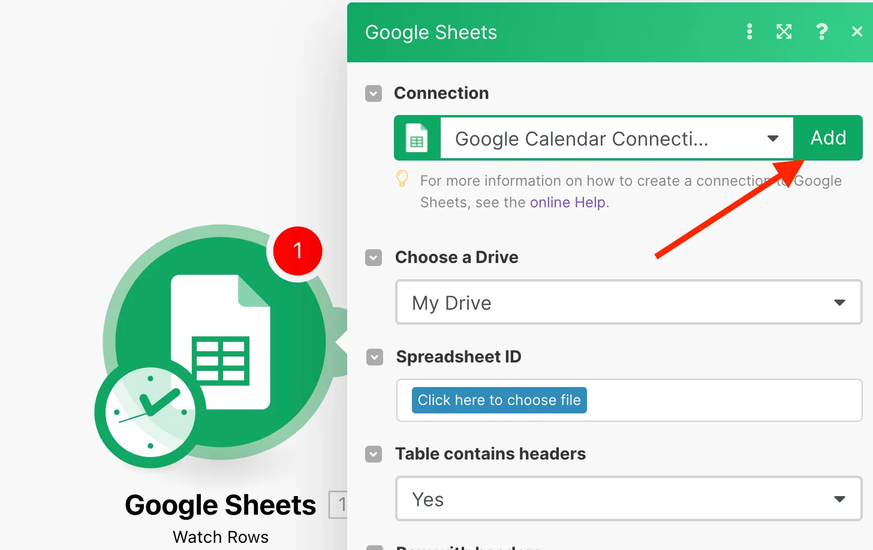This screenshot has height=550, width=873.
Task: Open the Yes dropdown under Table contains headers
Action: [x=628, y=499]
